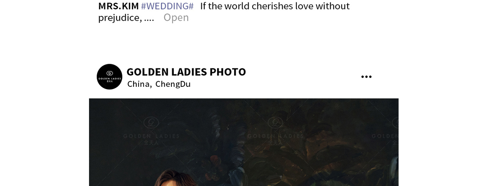Open the #WEDDING# hashtag topic
Image resolution: width=488 pixels, height=186 pixels.
coord(167,6)
